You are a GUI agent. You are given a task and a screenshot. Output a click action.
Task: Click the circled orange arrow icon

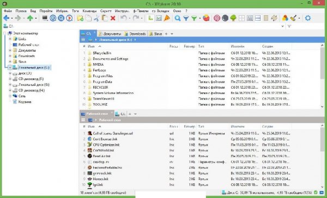[x=69, y=18]
